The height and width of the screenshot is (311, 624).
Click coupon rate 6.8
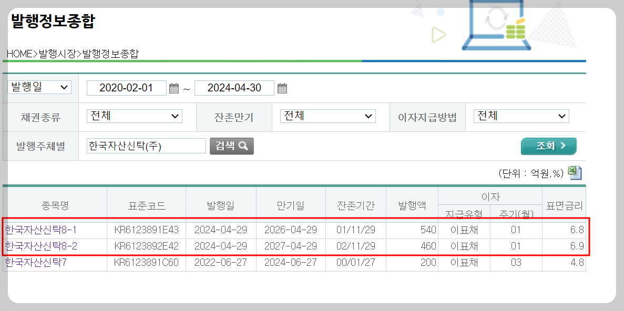pos(577,230)
